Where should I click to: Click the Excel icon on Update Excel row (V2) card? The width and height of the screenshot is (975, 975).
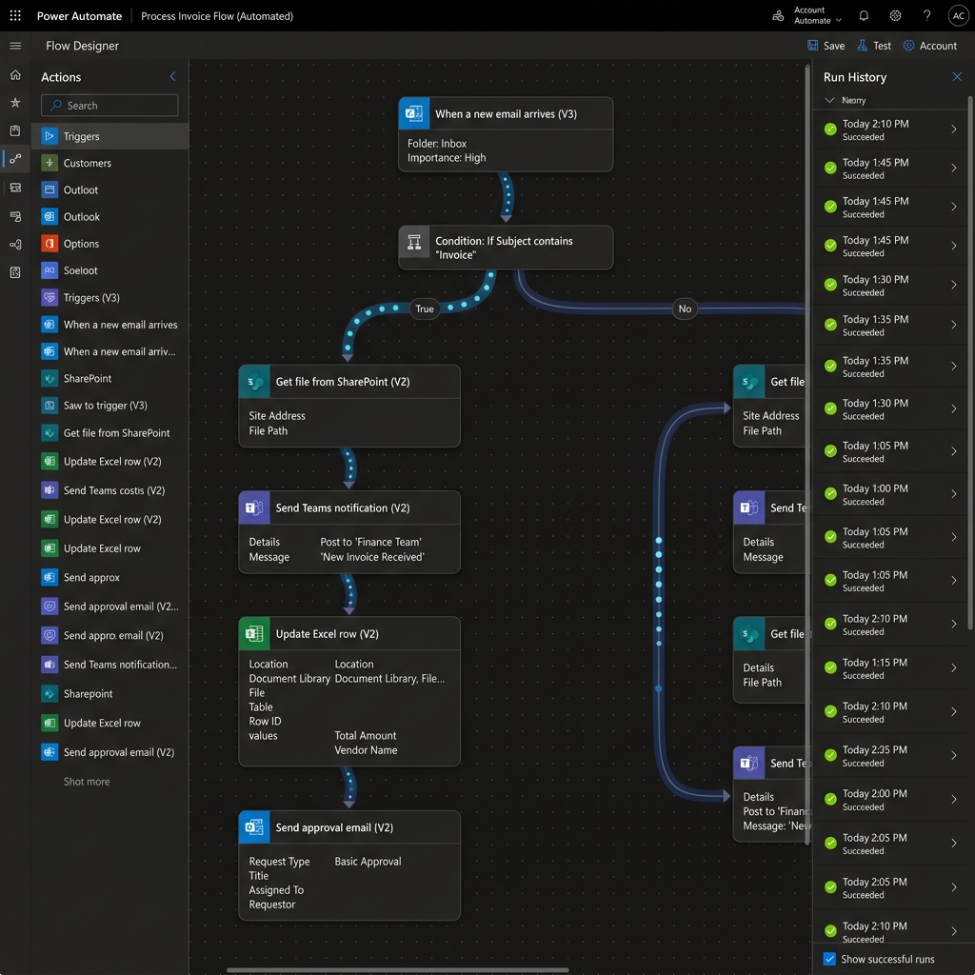click(254, 633)
